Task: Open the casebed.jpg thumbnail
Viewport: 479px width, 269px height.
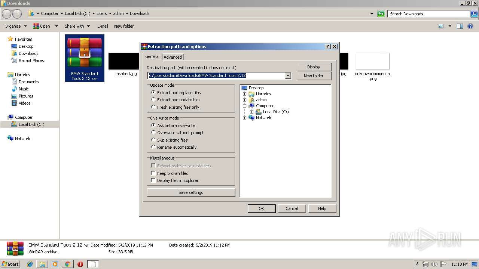Action: point(124,61)
